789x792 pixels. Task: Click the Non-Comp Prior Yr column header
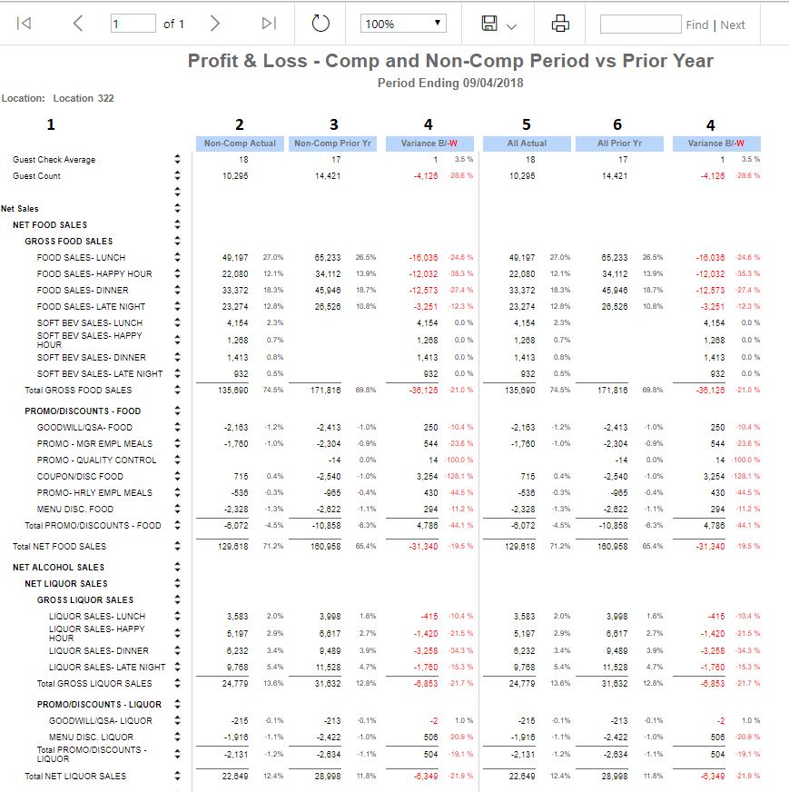point(332,144)
